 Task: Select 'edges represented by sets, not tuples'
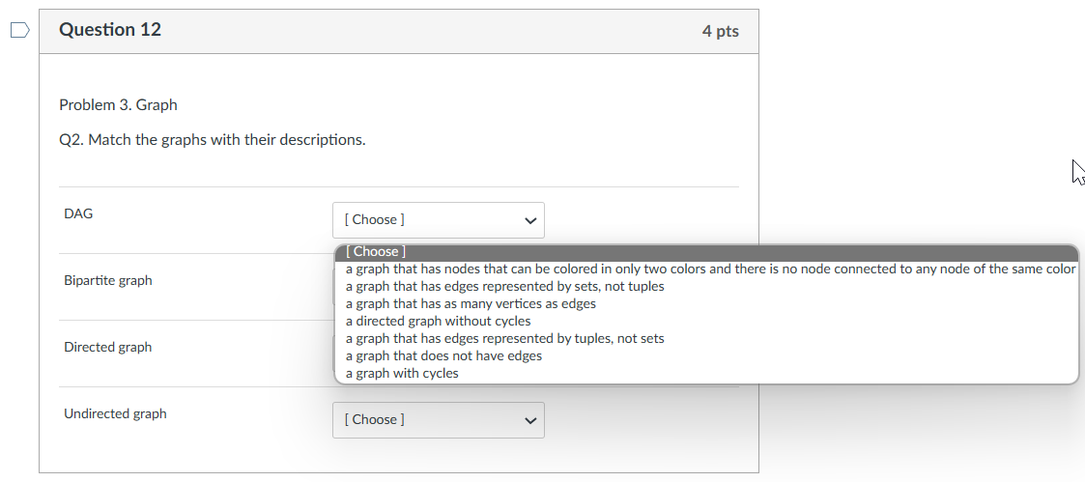pyautogui.click(x=706, y=286)
